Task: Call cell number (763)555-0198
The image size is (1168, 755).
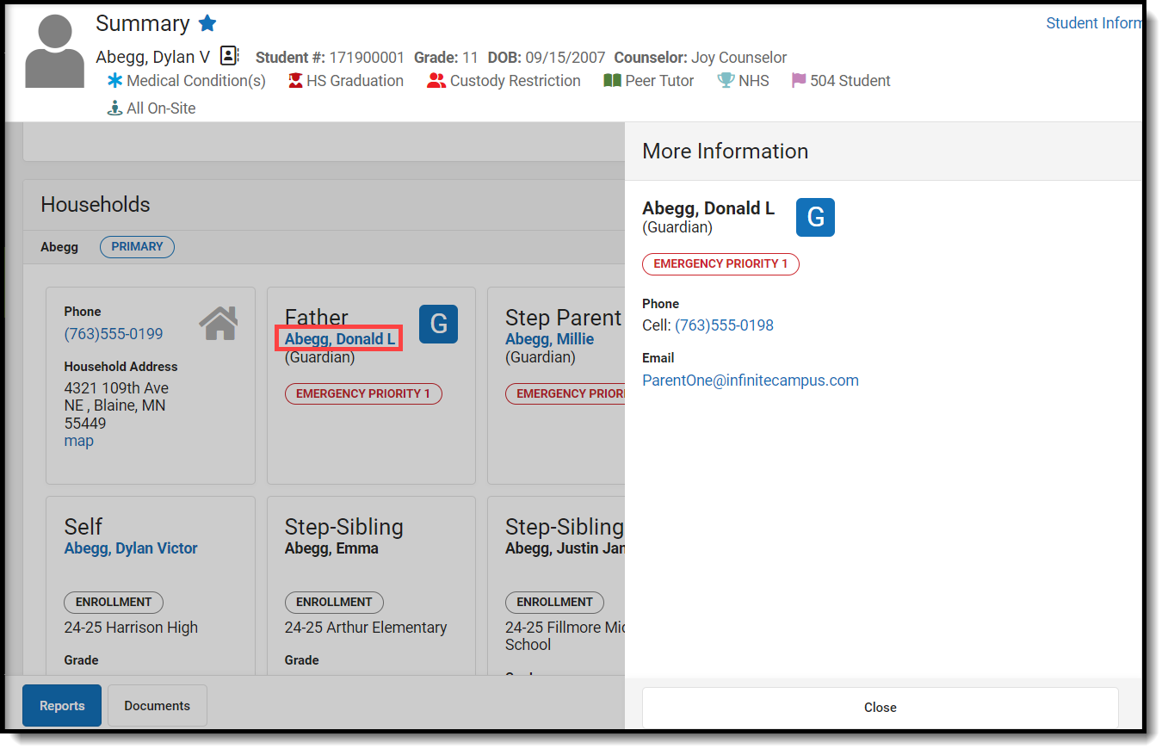Action: click(724, 325)
